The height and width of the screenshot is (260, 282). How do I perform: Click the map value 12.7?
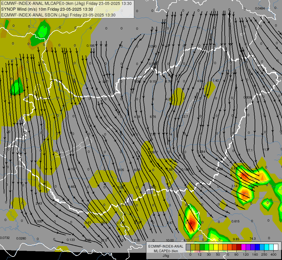click(185, 116)
